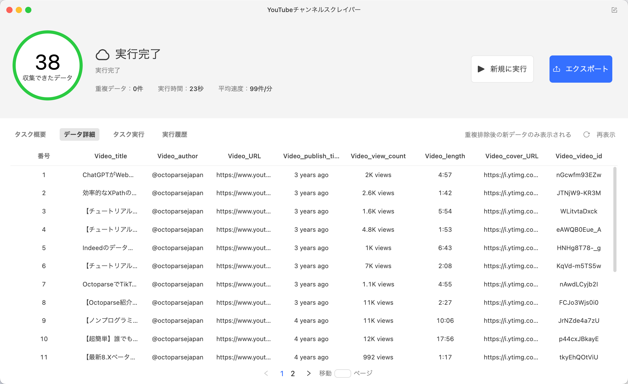Click the Video_URL column header
628x384 pixels.
click(x=244, y=156)
